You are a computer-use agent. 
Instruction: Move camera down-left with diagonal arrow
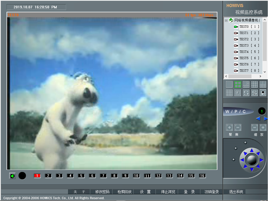click(x=245, y=166)
